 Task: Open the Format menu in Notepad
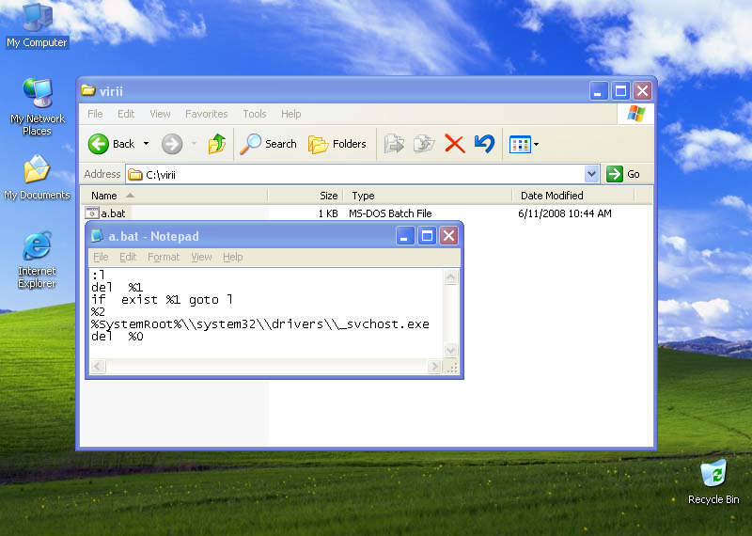pos(164,257)
